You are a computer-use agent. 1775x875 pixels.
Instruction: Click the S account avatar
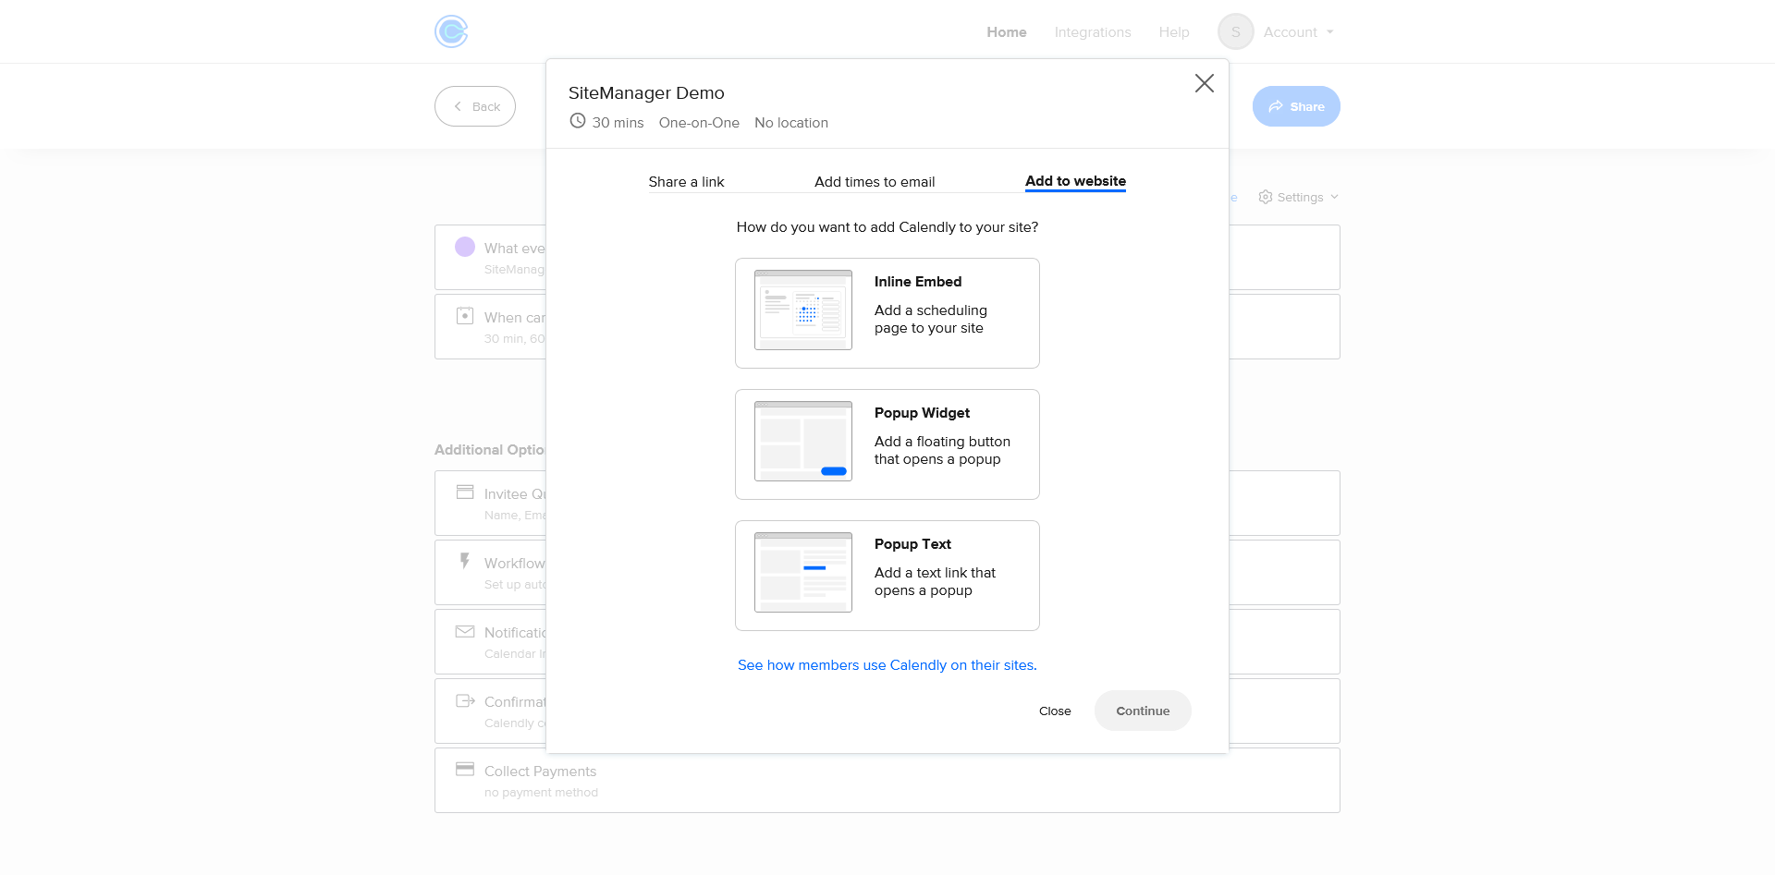tap(1236, 31)
